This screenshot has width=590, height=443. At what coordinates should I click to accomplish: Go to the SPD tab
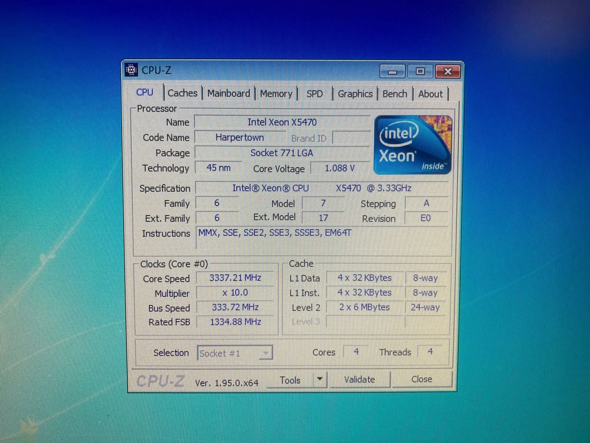(x=314, y=94)
